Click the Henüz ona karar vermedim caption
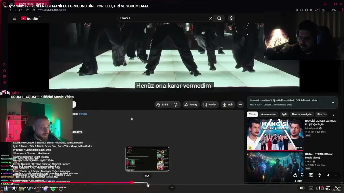344x193 pixels. 174,86
